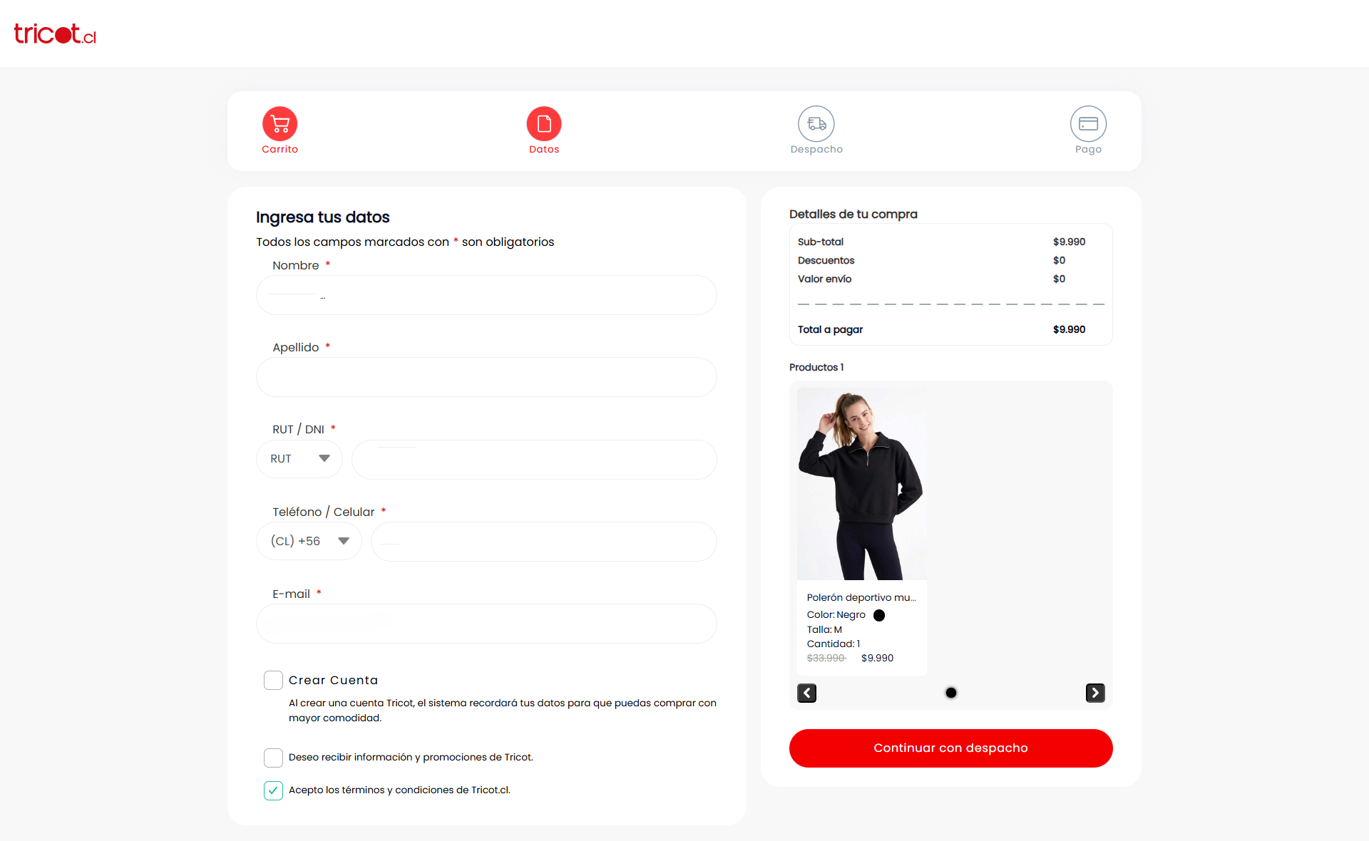Click Continuar con despacho button
1369x841 pixels.
point(950,748)
